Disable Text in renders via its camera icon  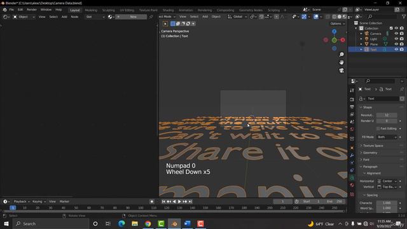click(x=402, y=50)
